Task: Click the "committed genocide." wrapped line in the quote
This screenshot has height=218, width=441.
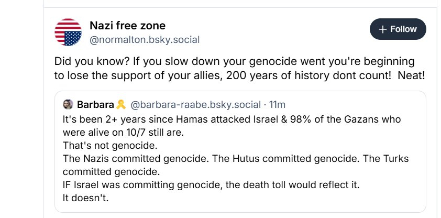Action: tap(97, 171)
